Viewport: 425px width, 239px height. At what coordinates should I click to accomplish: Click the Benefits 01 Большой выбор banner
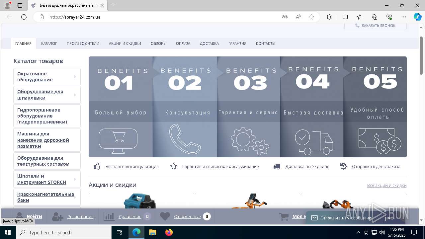121,107
